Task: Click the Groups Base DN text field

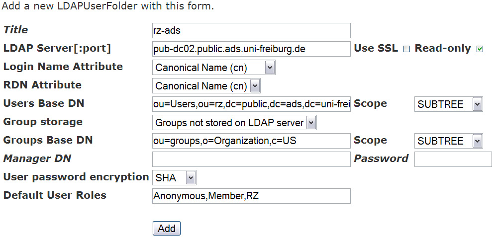Action: [x=251, y=141]
